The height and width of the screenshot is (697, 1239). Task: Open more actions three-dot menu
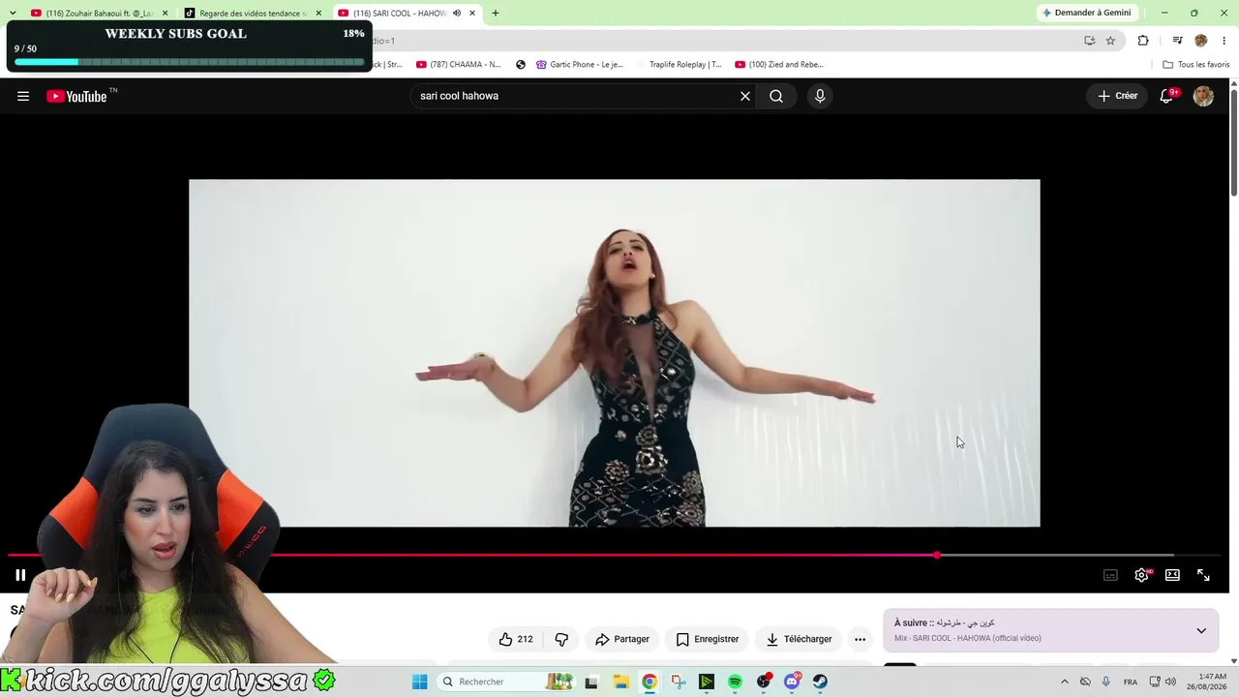coord(860,639)
